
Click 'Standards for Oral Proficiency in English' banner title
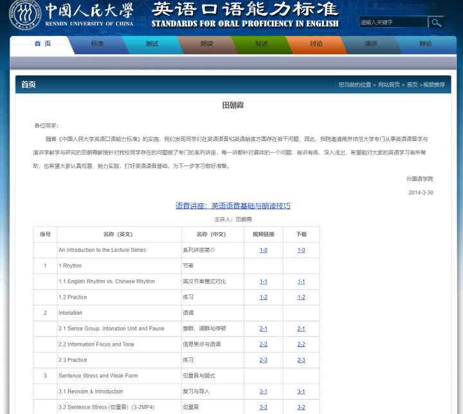[245, 24]
